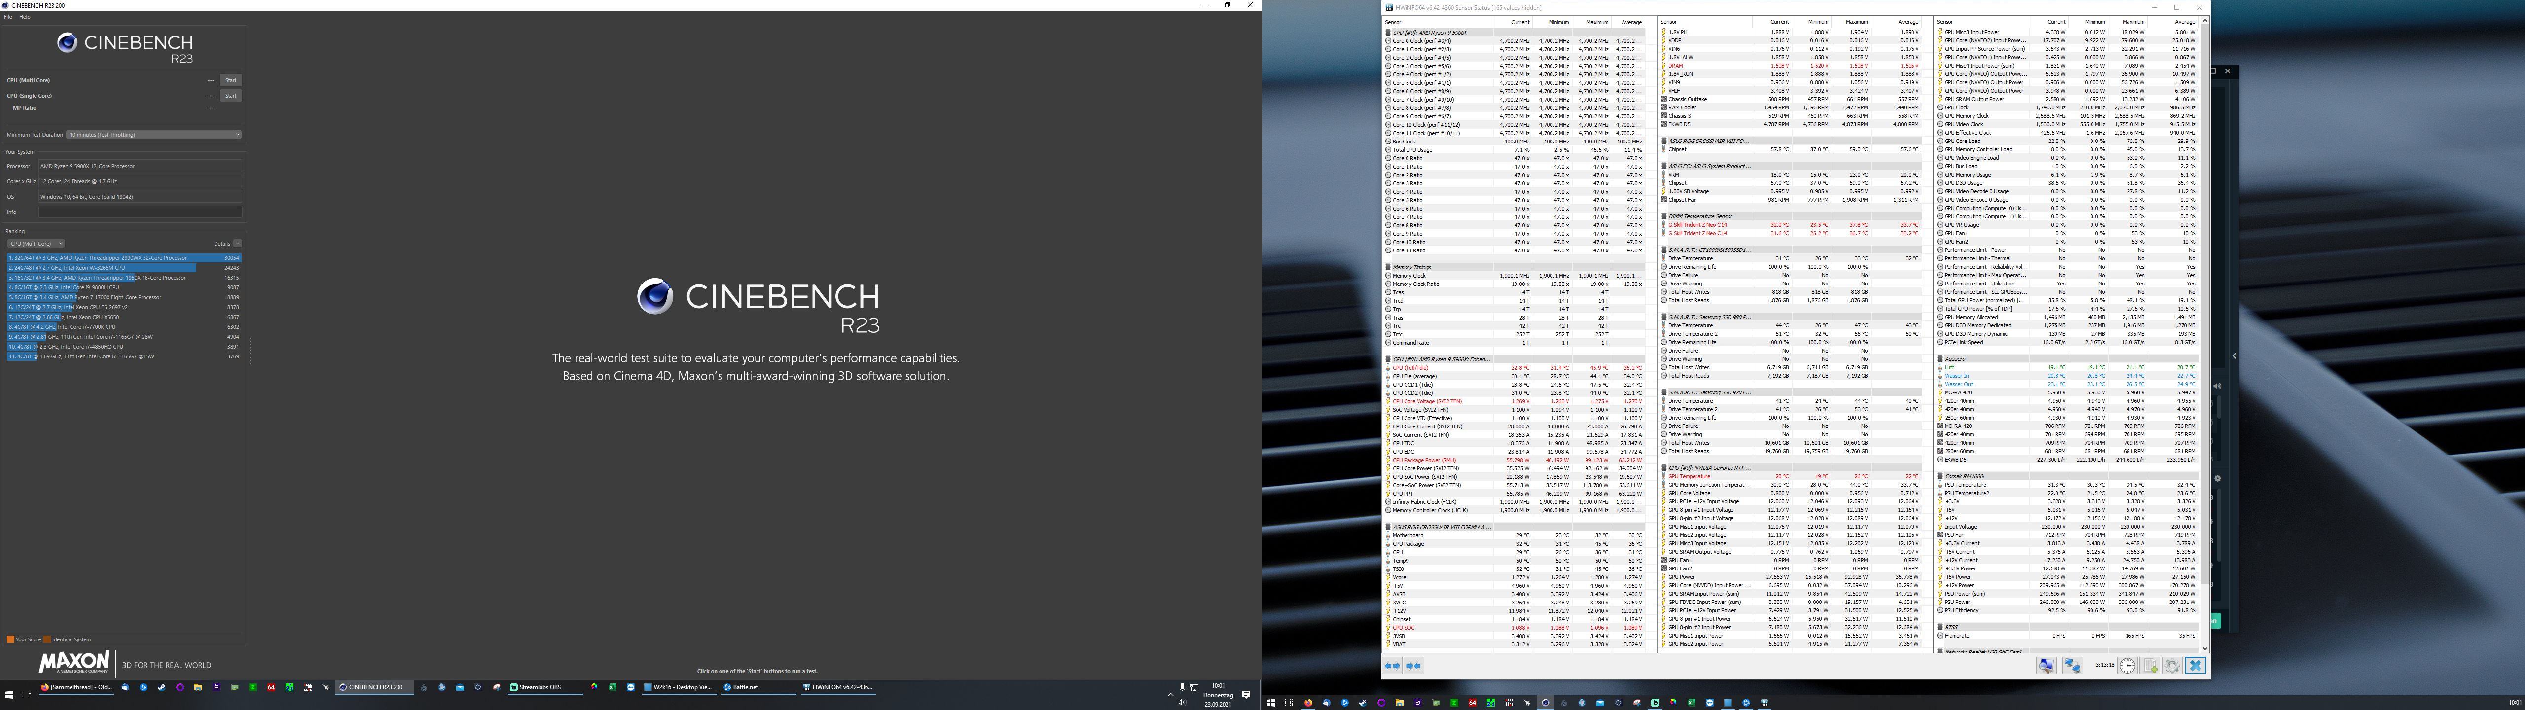Image resolution: width=2525 pixels, height=710 pixels.
Task: Start the CPU (Single Core) test
Action: pyautogui.click(x=230, y=96)
